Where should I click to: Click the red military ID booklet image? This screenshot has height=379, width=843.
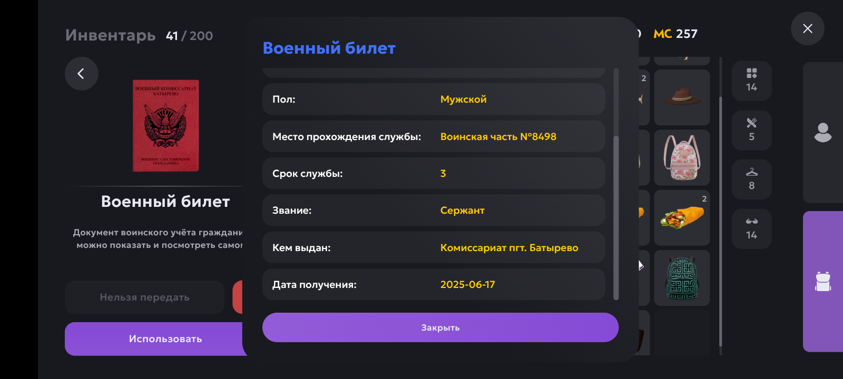(165, 125)
